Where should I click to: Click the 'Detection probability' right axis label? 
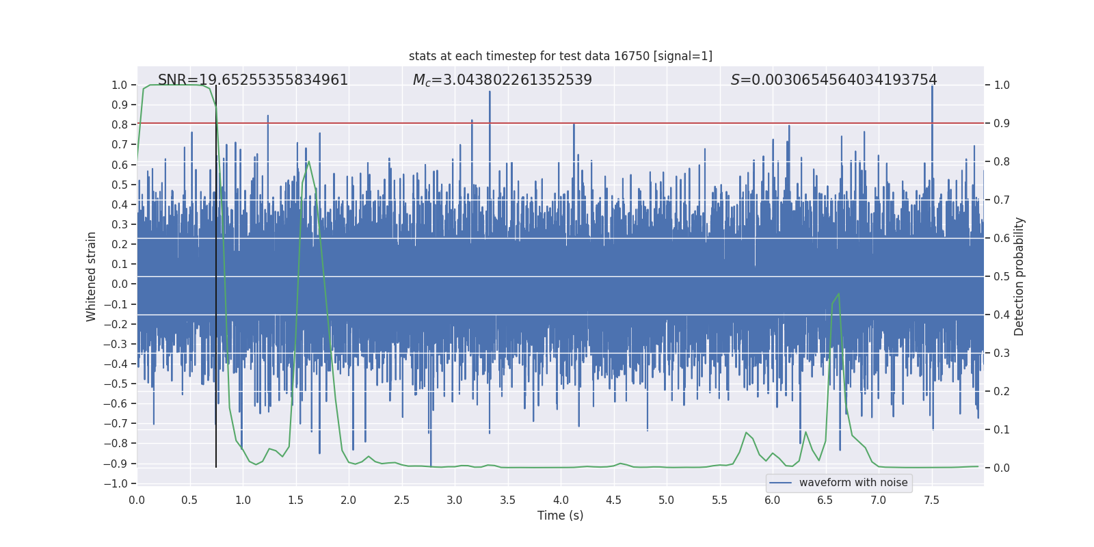[x=1019, y=276]
